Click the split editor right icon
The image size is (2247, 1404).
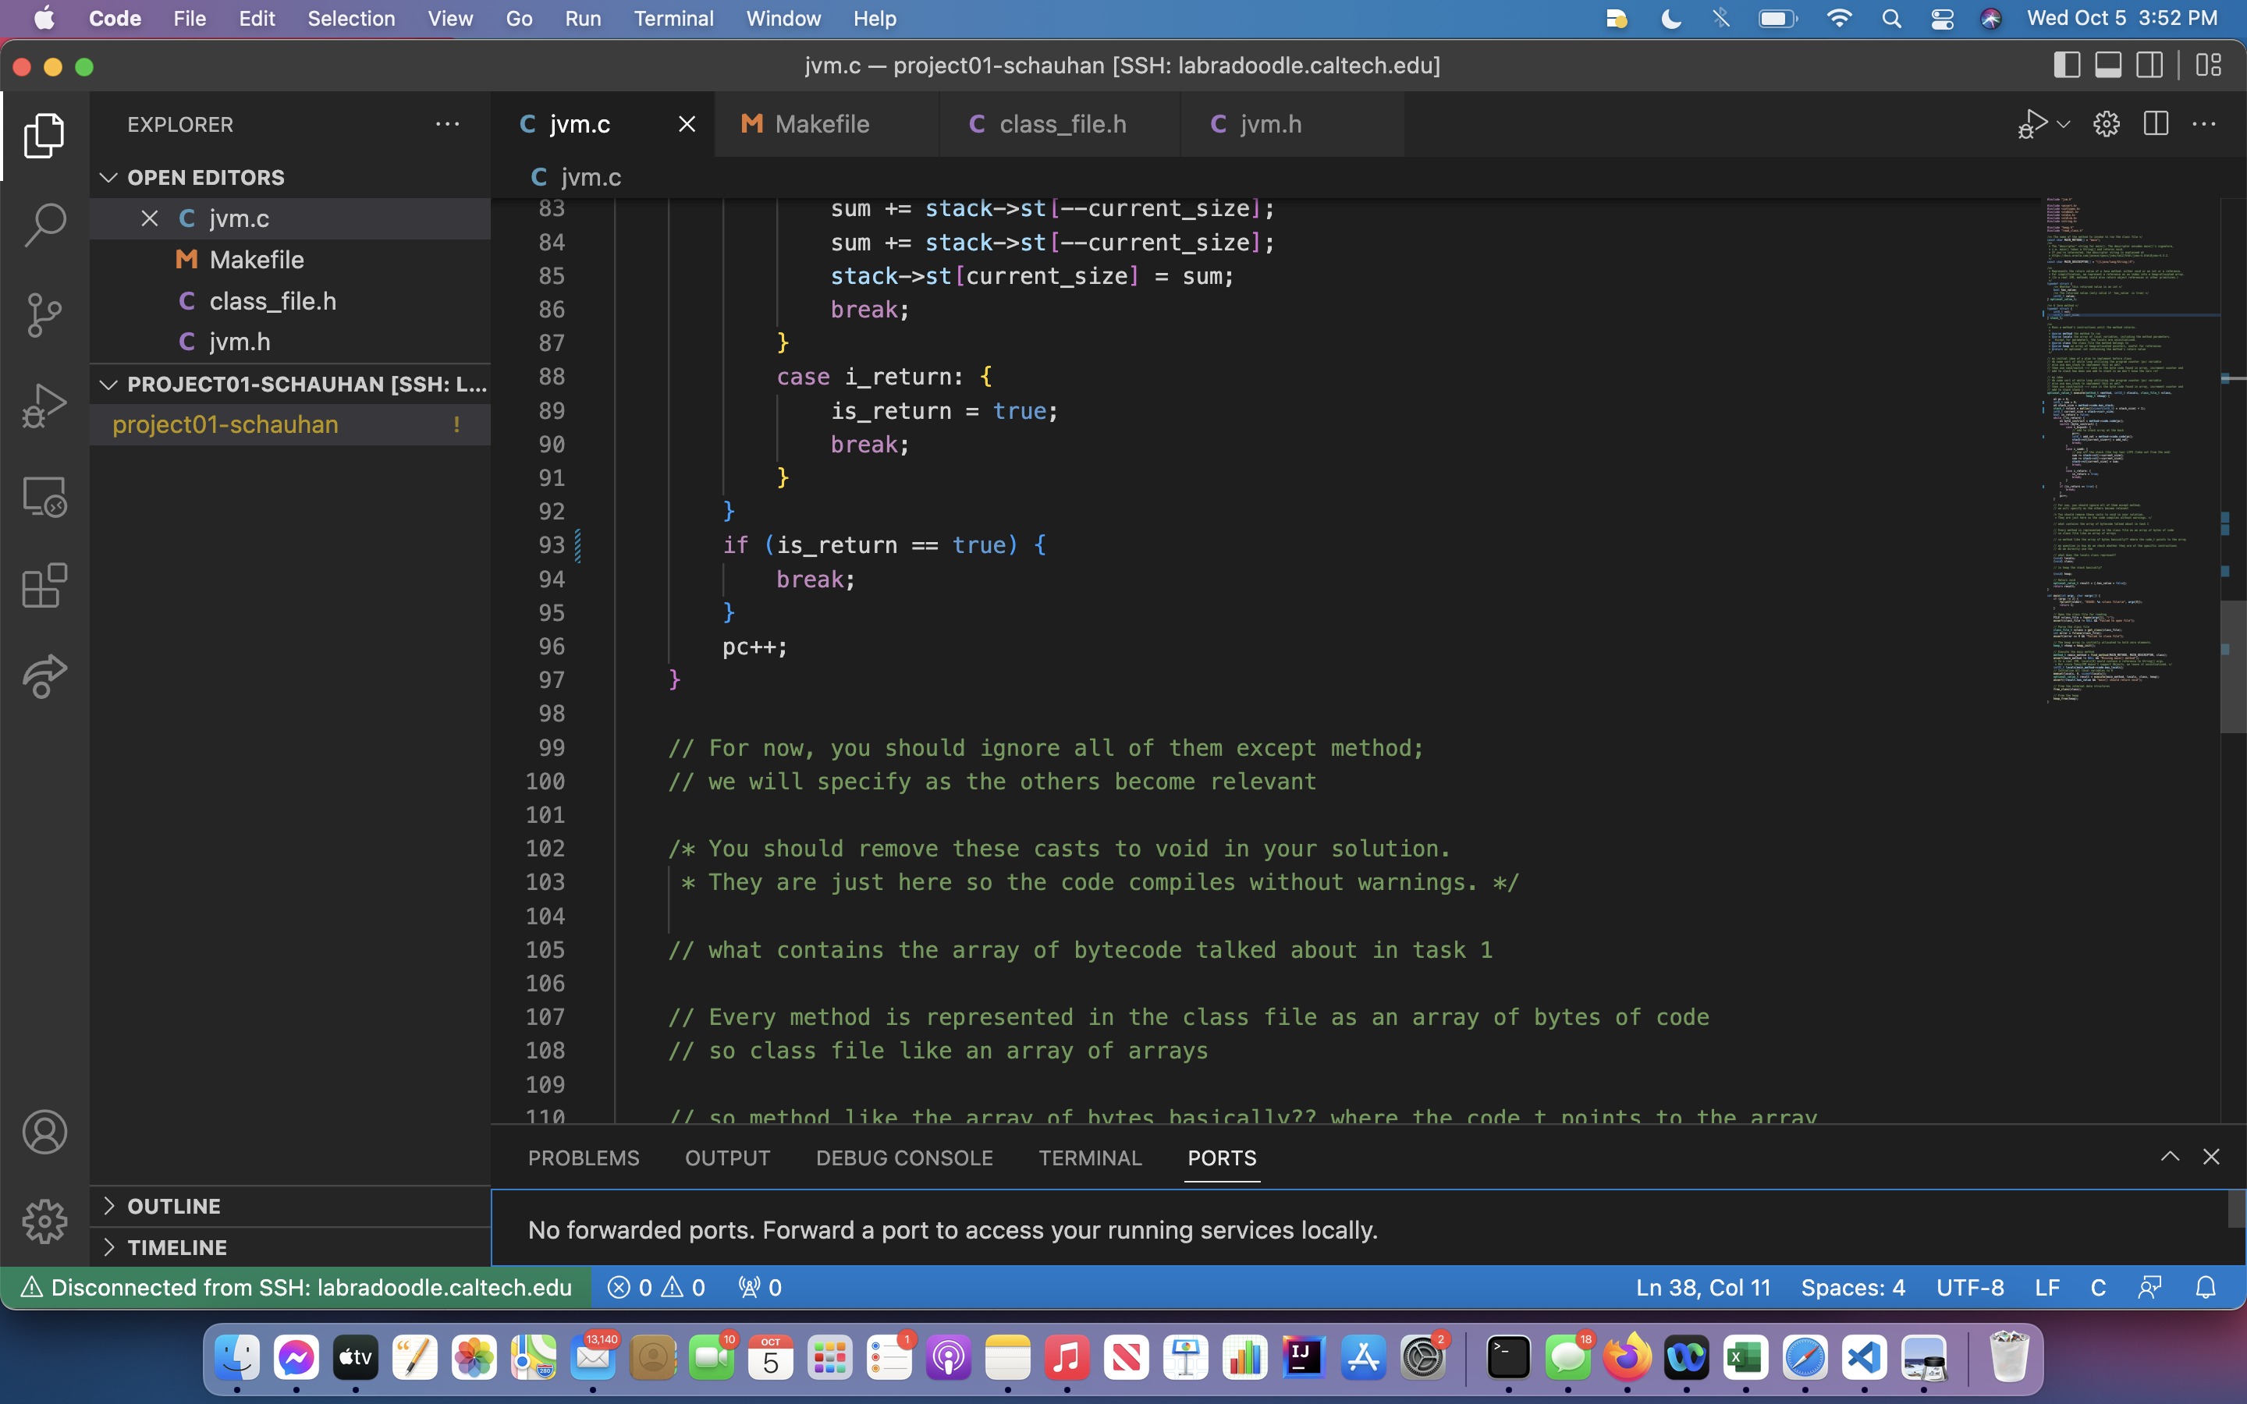pos(2155,123)
